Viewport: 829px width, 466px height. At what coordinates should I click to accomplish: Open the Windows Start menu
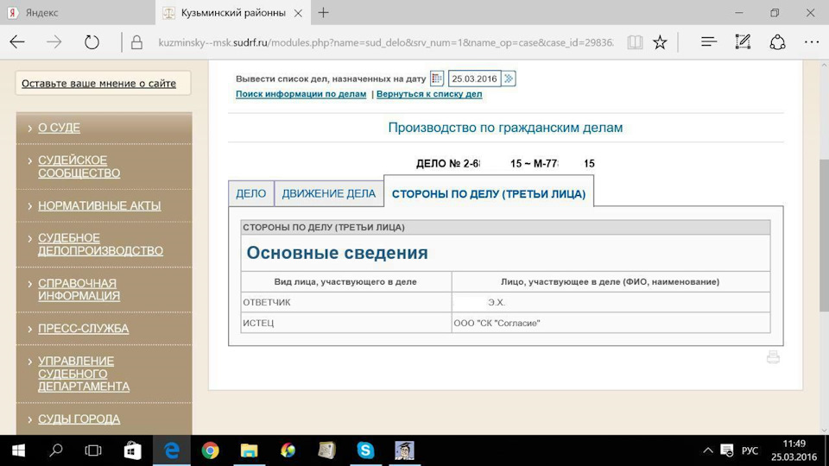(18, 450)
